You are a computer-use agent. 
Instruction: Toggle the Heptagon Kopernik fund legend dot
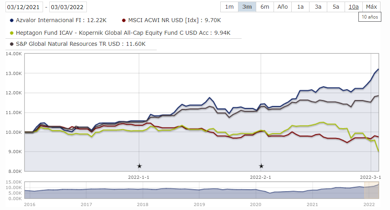tap(11, 33)
